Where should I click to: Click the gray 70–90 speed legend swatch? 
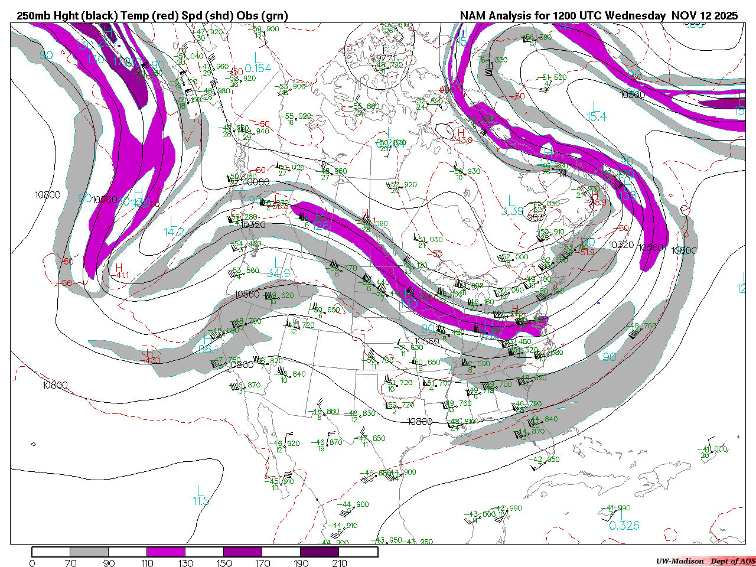click(89, 552)
